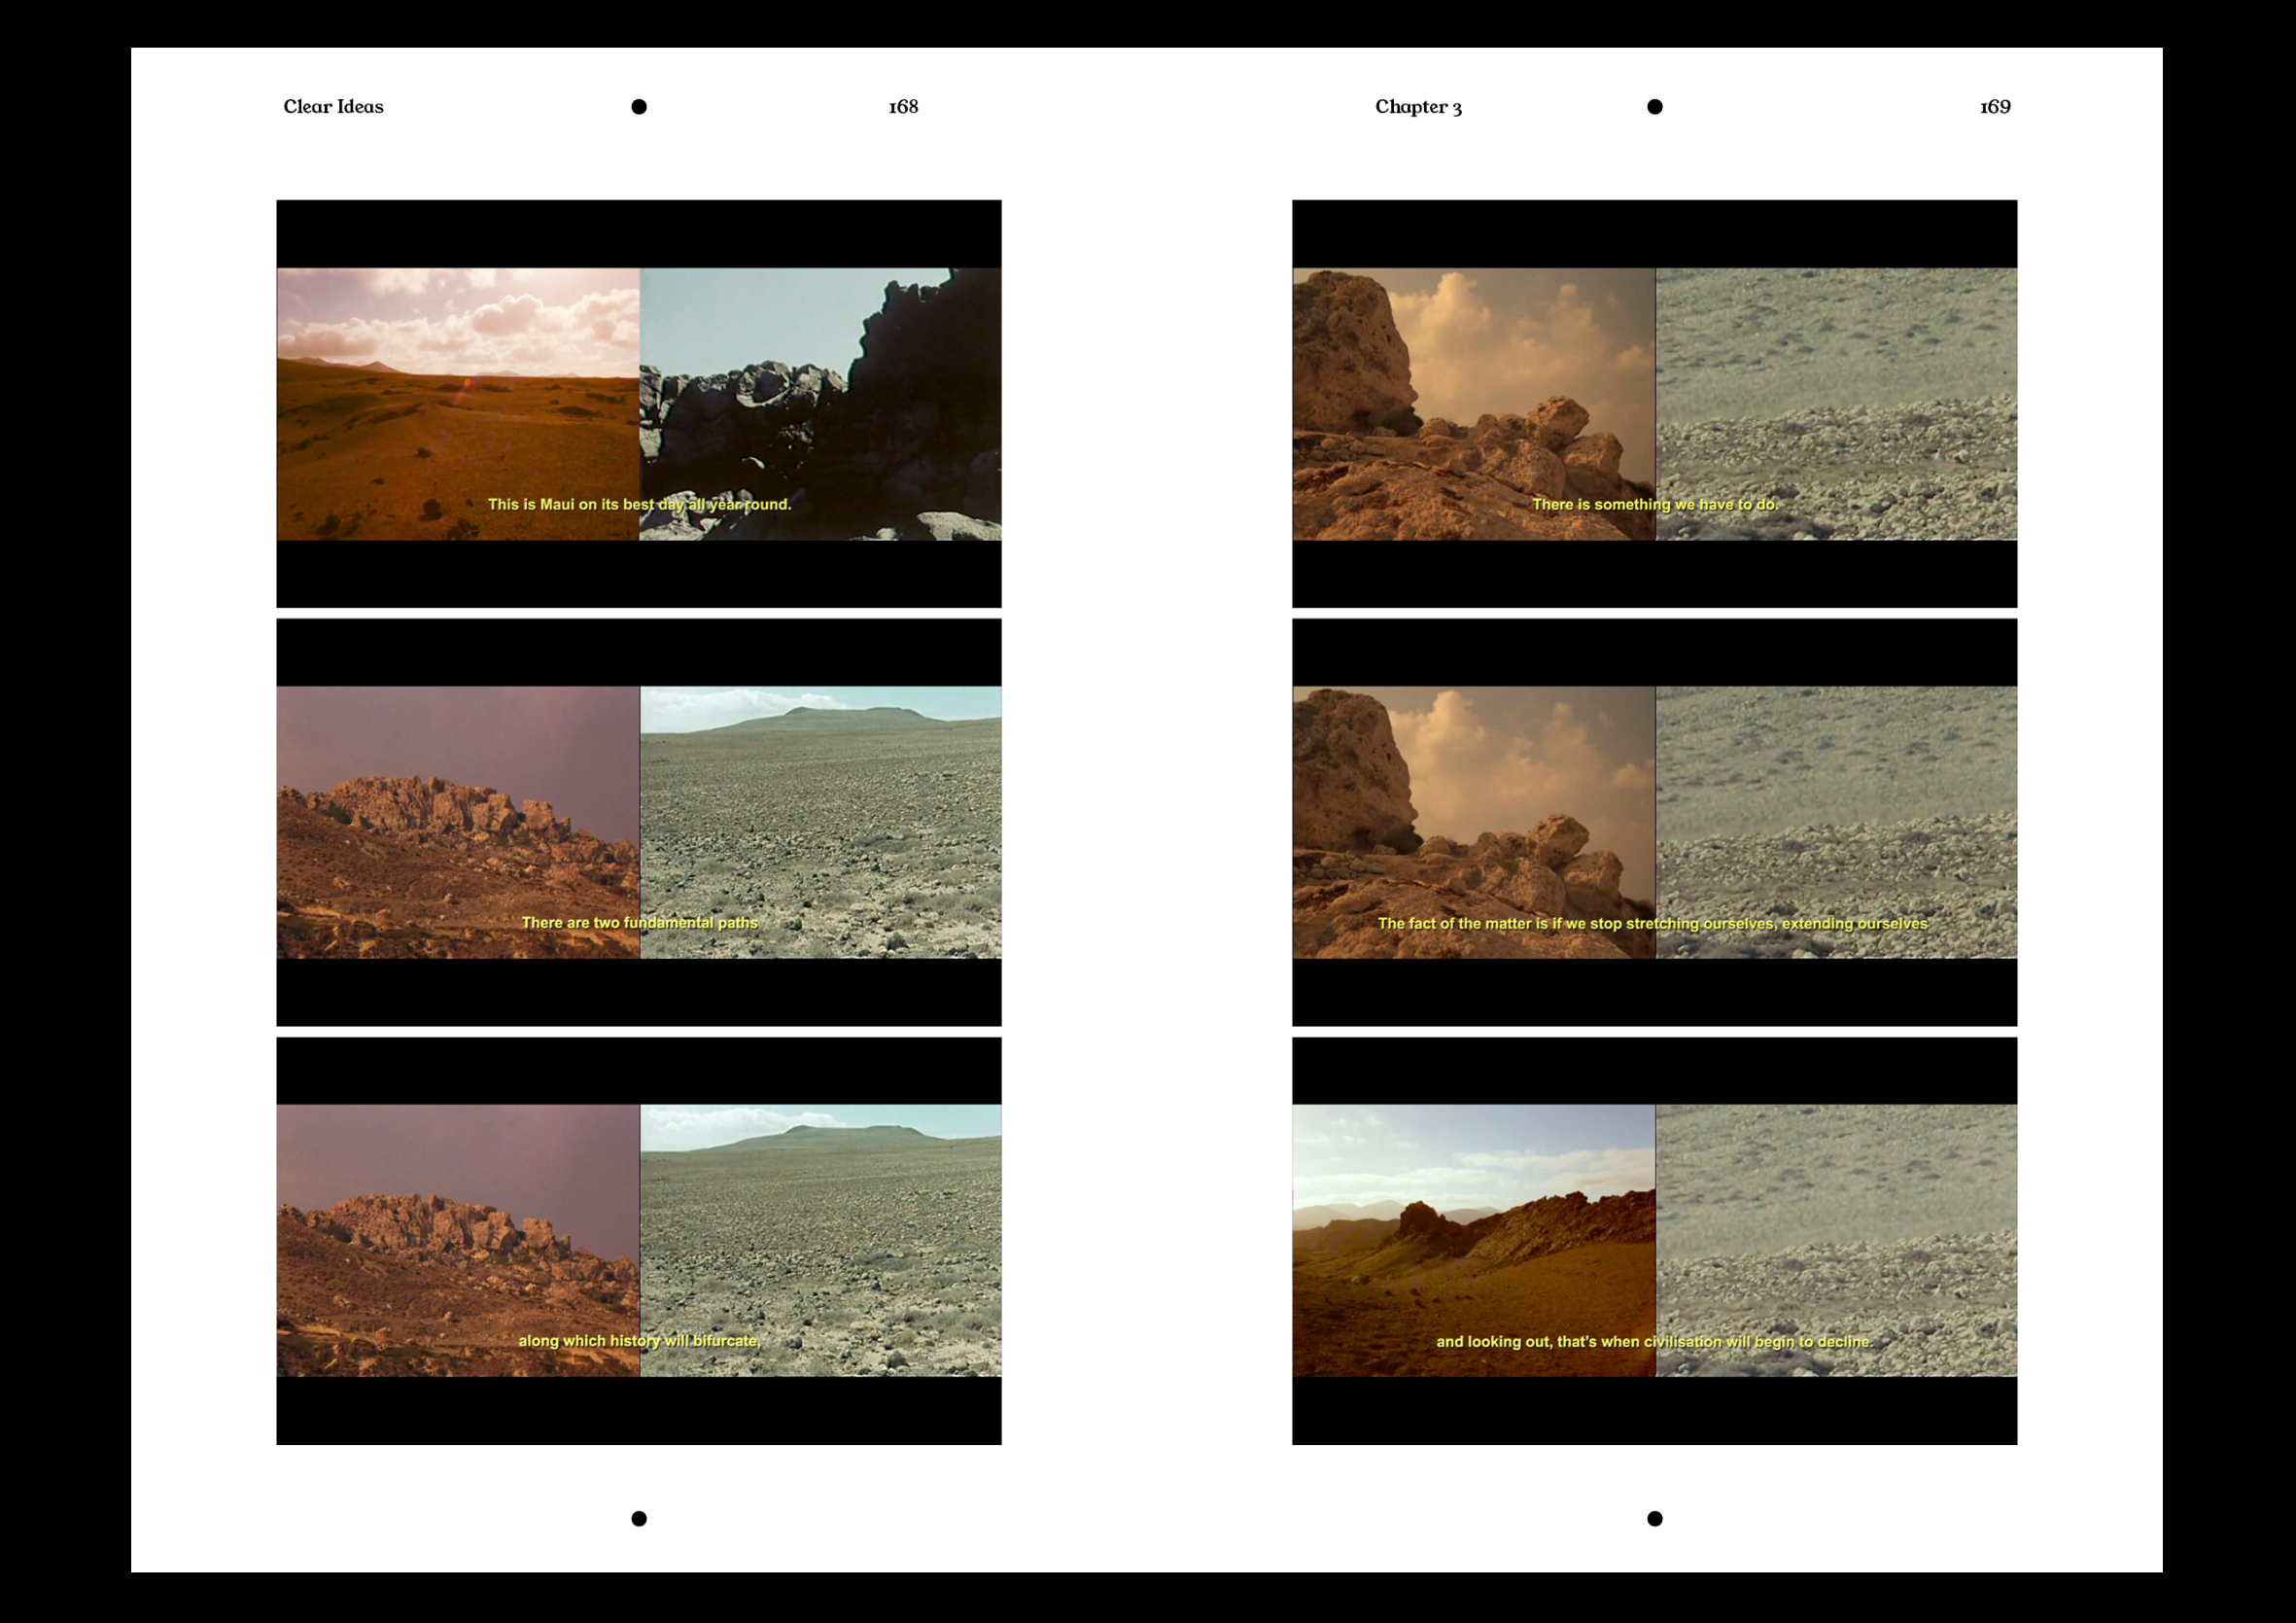Screen dimensions: 2296x1623
Task: Click subtitle 'There are two fundamental paths'
Action: pos(639,923)
